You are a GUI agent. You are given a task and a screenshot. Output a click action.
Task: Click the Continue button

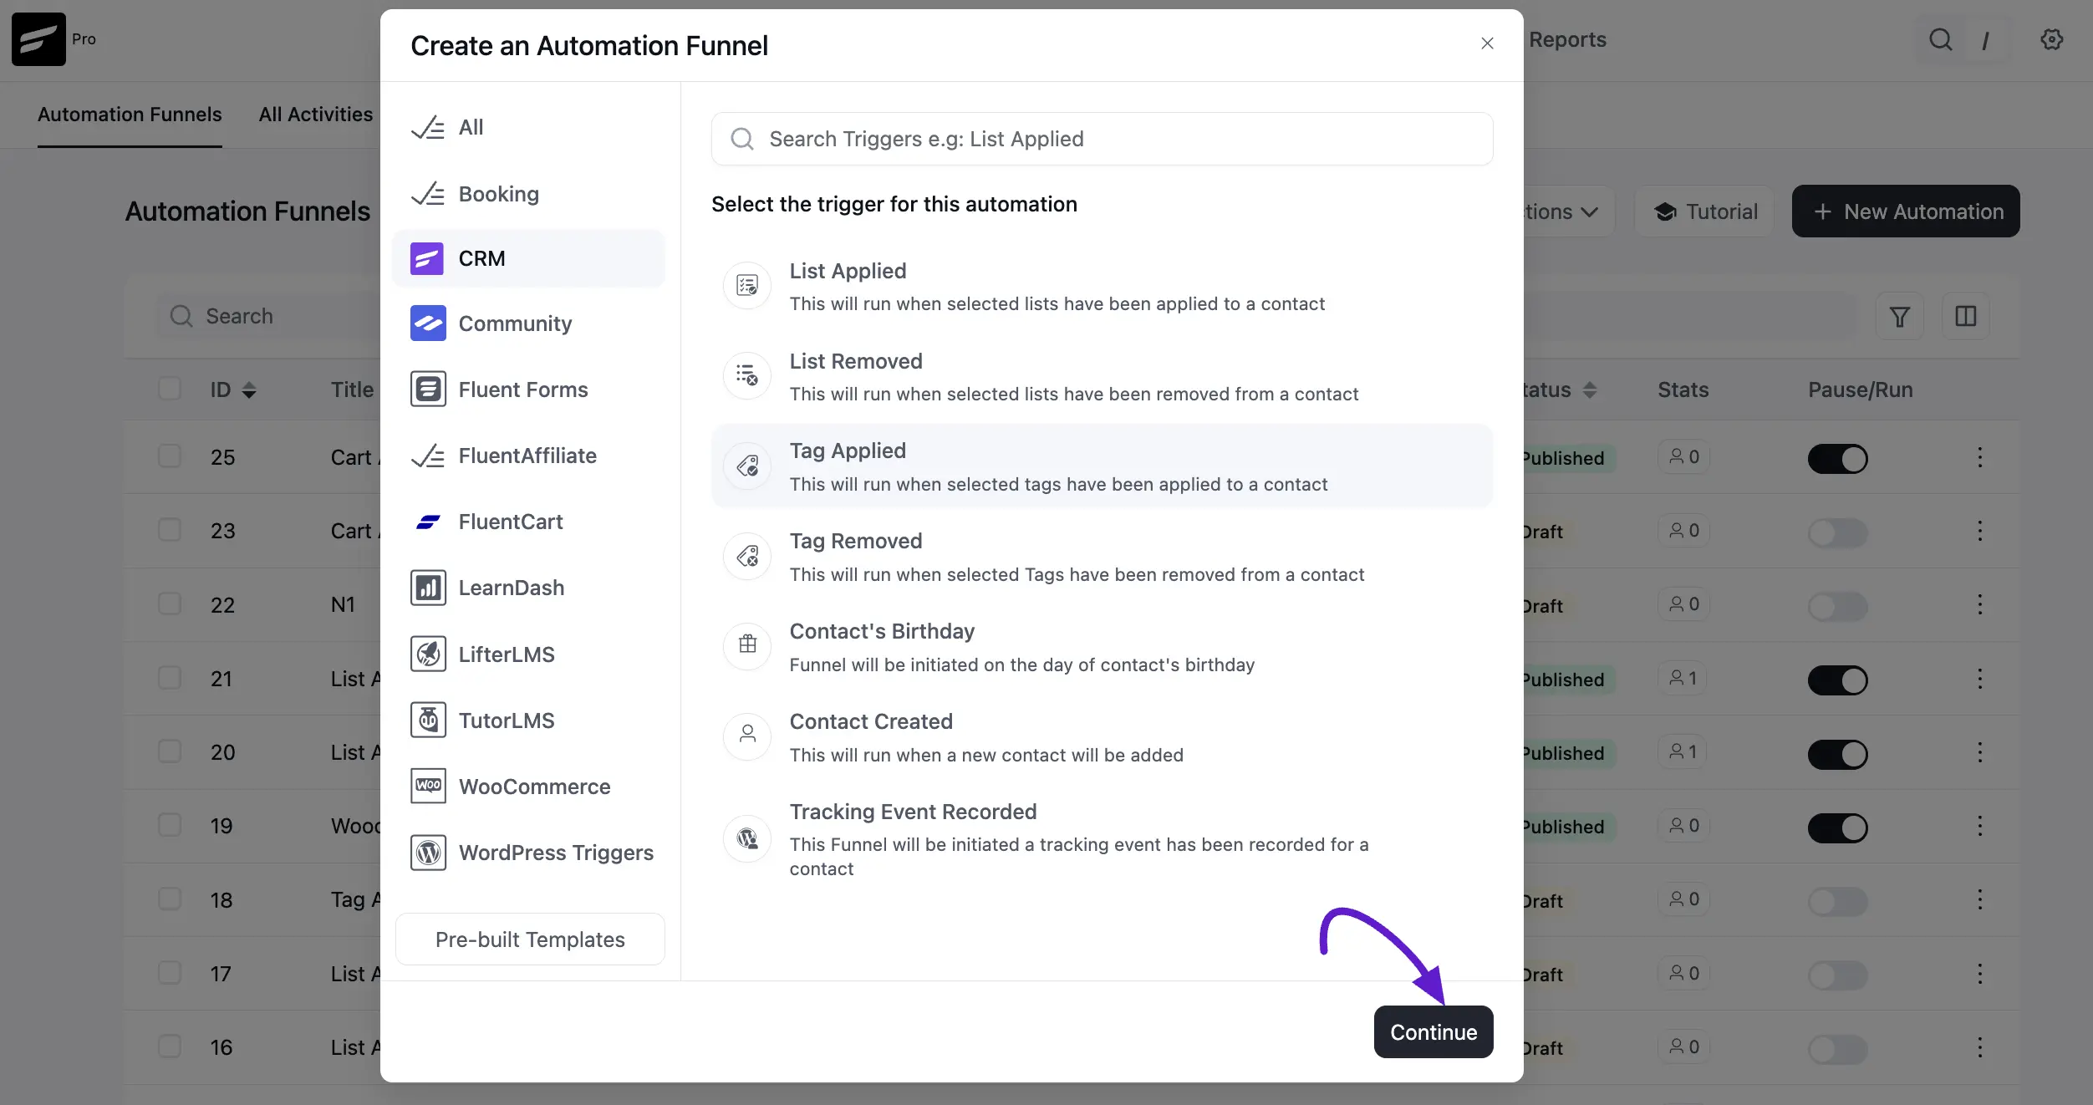1434,1032
